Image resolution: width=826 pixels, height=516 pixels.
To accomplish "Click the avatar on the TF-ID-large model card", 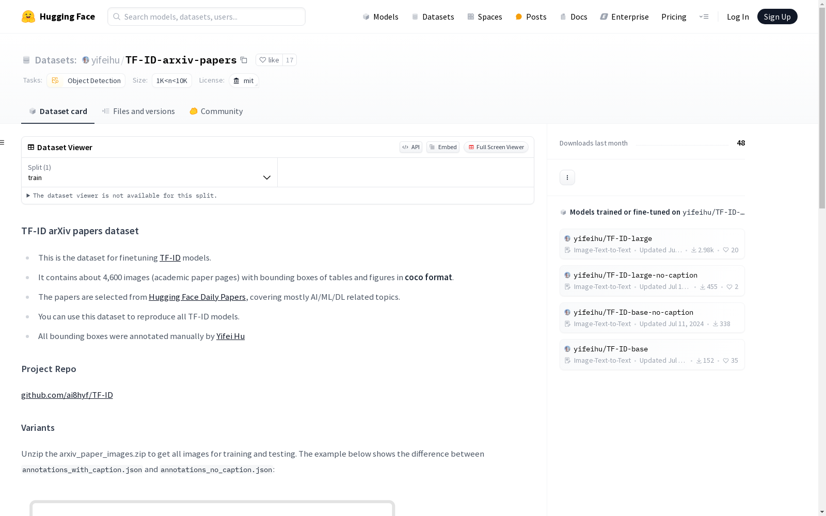I will click(567, 238).
